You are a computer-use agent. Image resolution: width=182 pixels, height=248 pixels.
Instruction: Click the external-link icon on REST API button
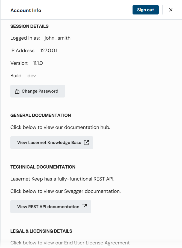tap(84, 207)
